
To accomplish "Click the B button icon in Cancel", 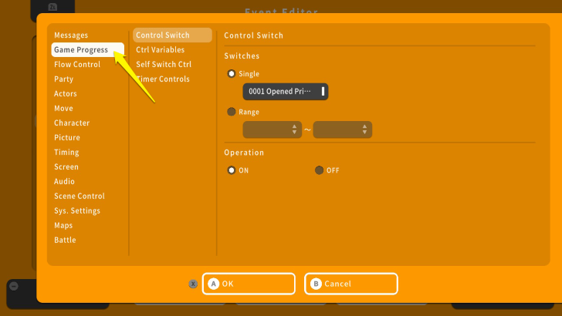I will [x=316, y=284].
